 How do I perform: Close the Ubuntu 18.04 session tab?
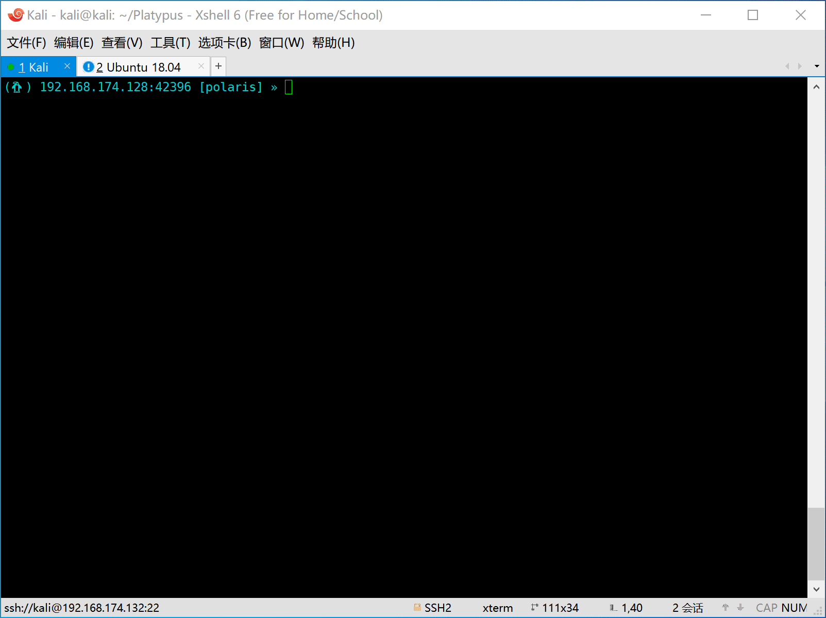pyautogui.click(x=201, y=66)
